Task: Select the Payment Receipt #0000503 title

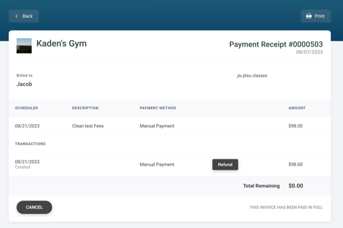Action: point(275,45)
